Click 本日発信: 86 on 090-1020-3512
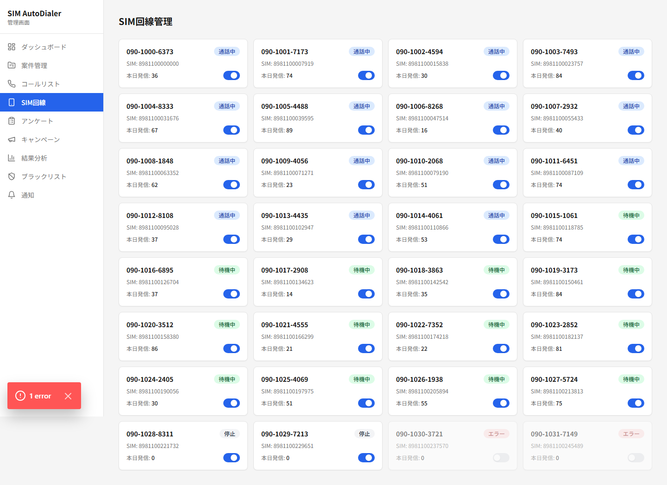667x485 pixels. (x=142, y=349)
